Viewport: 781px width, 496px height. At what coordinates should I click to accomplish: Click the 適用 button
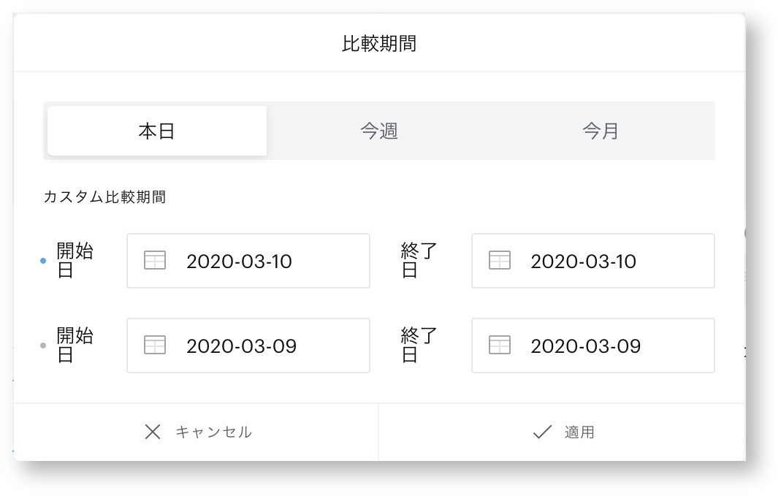tap(563, 432)
